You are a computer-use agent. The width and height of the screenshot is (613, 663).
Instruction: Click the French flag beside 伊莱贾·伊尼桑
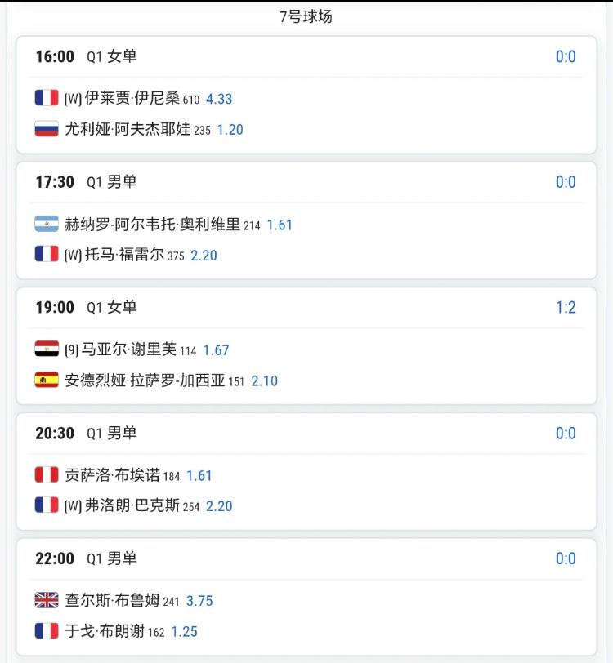(x=47, y=98)
